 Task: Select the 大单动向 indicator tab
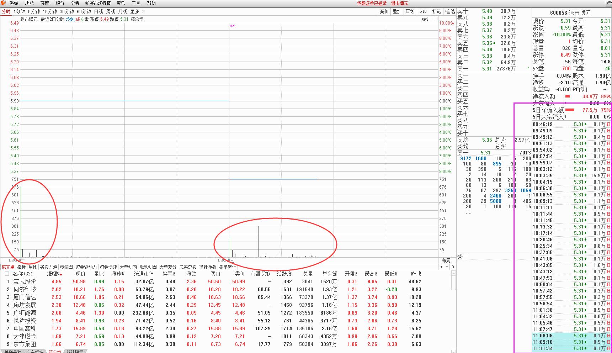128,267
